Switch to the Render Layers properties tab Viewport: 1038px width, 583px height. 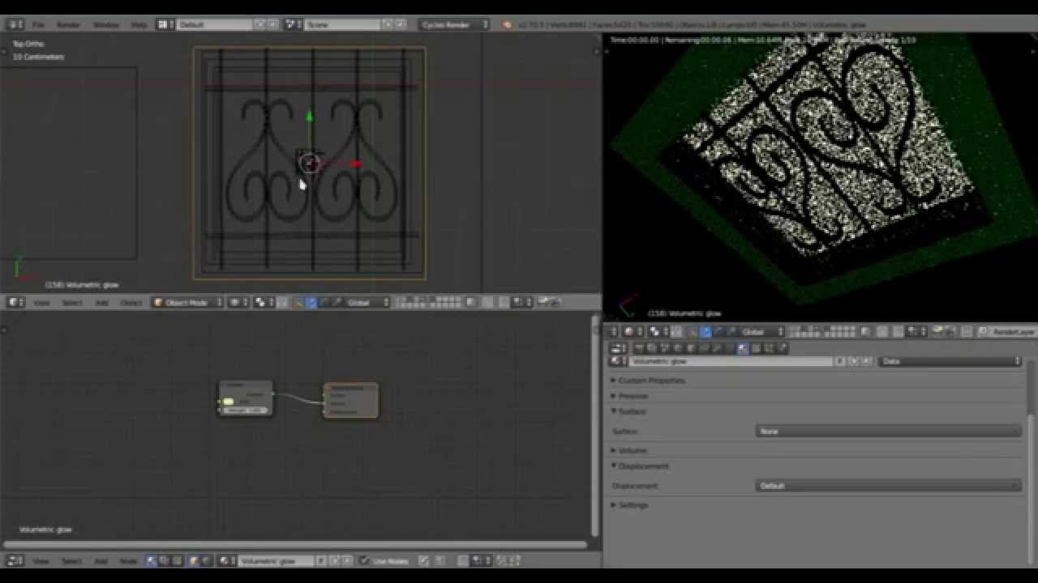[x=651, y=348]
